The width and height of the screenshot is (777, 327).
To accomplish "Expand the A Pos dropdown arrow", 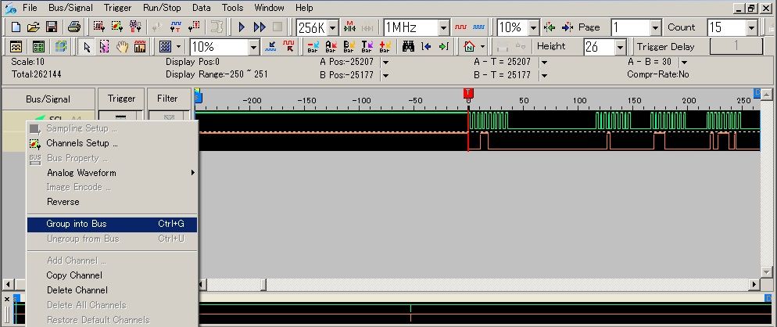I will click(385, 63).
